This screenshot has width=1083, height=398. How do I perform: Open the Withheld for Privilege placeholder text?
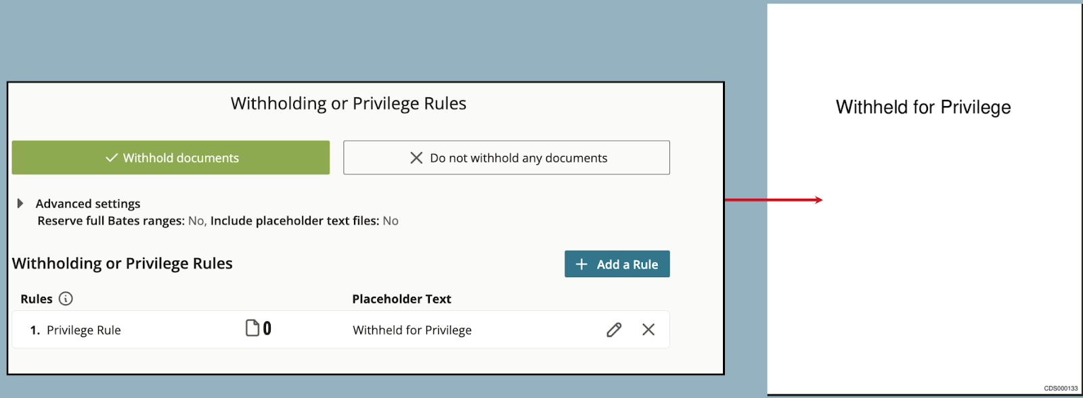point(412,330)
